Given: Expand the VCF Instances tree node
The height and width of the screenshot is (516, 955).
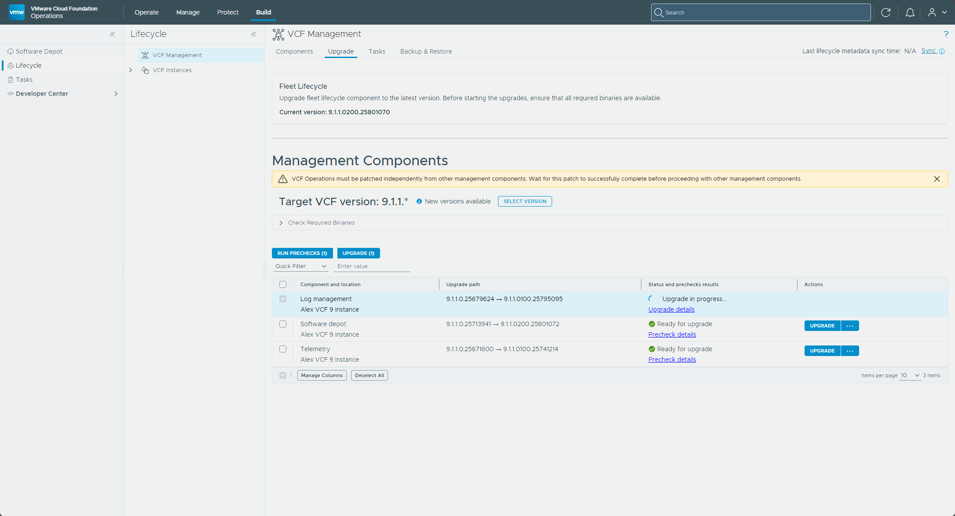Looking at the screenshot, I should (x=131, y=70).
